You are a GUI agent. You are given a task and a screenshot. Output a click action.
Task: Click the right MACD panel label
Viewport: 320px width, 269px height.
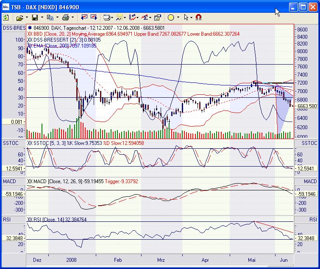(x=310, y=181)
